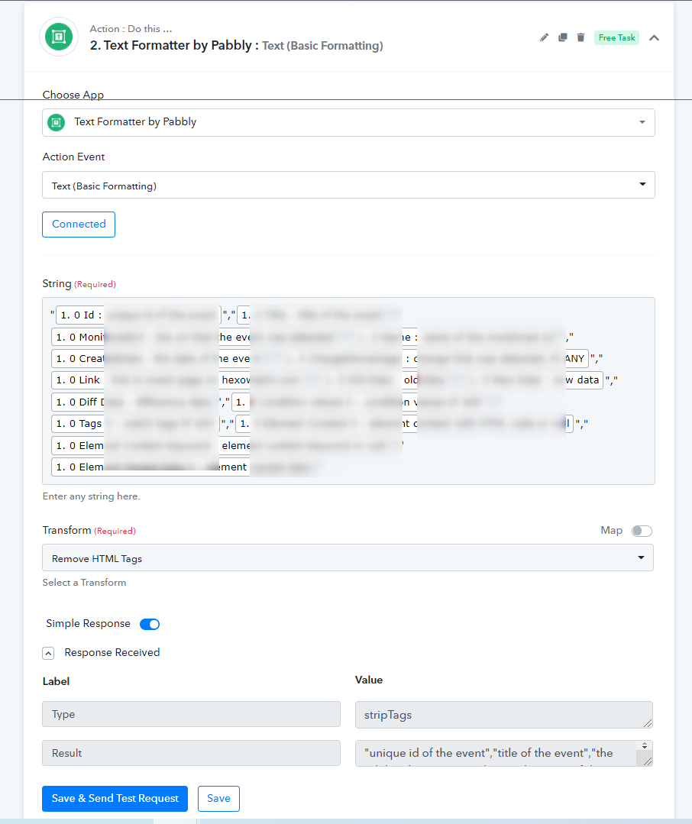Open the Choose App dropdown

[348, 122]
